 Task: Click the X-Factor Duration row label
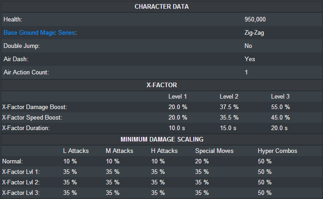[27, 128]
